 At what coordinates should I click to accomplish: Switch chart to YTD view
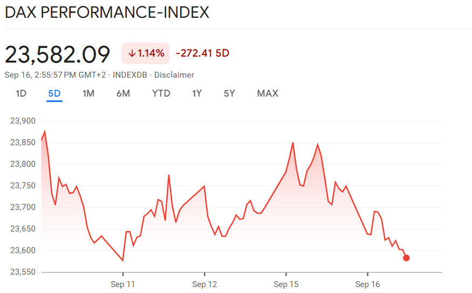point(161,93)
